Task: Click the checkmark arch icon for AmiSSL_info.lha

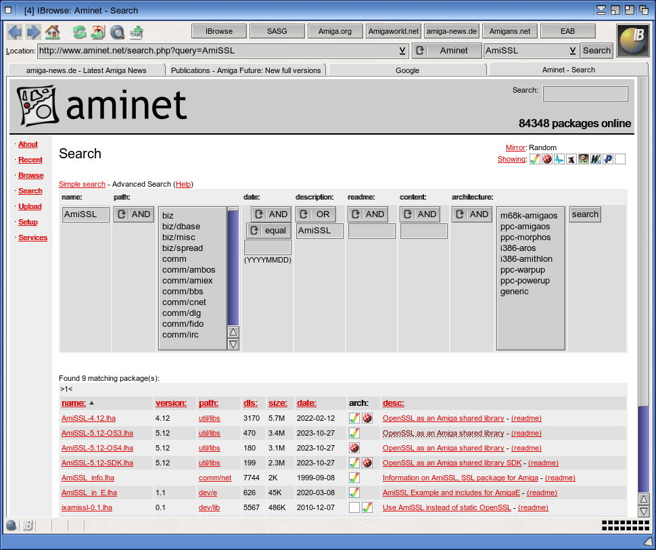Action: click(x=354, y=478)
